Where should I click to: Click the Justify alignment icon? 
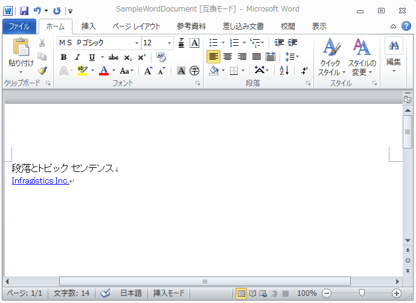click(256, 57)
